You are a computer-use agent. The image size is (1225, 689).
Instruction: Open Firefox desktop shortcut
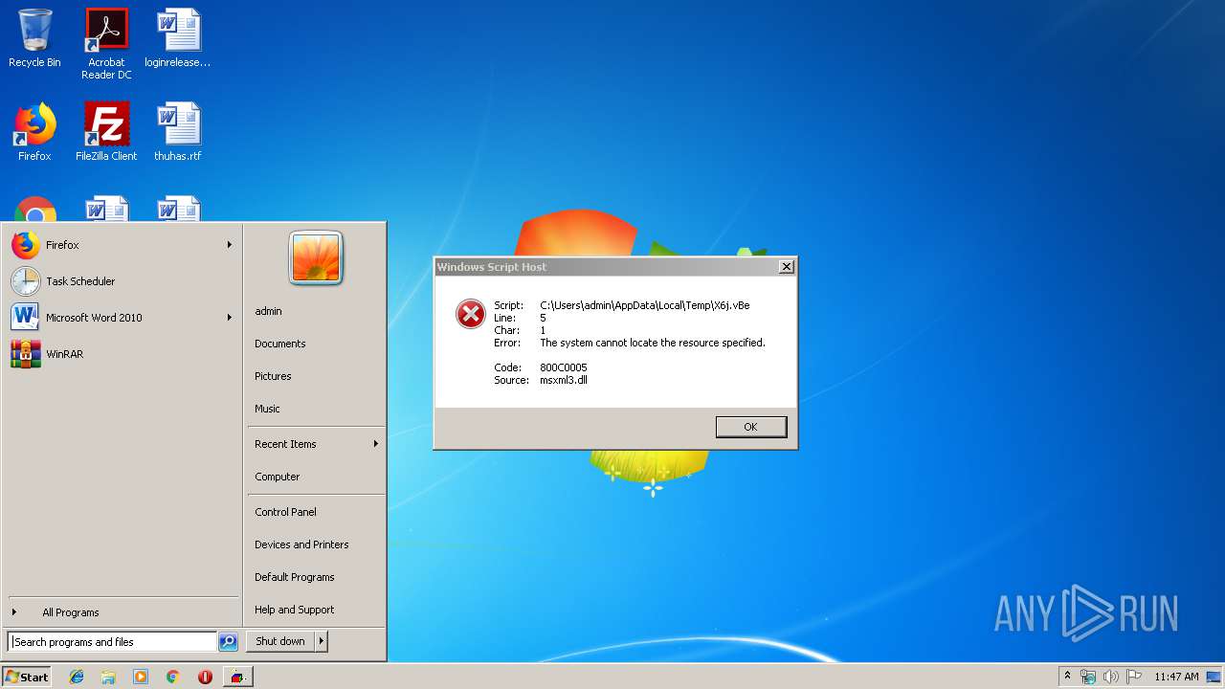click(x=34, y=132)
